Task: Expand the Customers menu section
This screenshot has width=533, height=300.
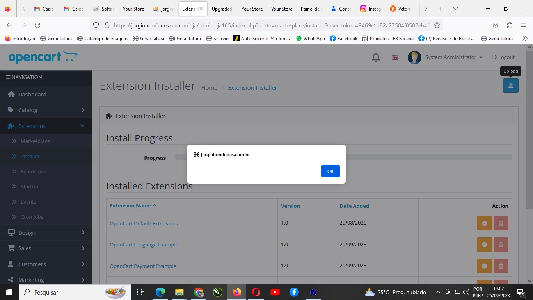Action: click(46, 264)
